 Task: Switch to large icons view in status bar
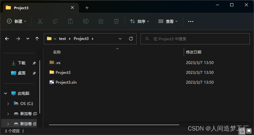[x=249, y=131]
